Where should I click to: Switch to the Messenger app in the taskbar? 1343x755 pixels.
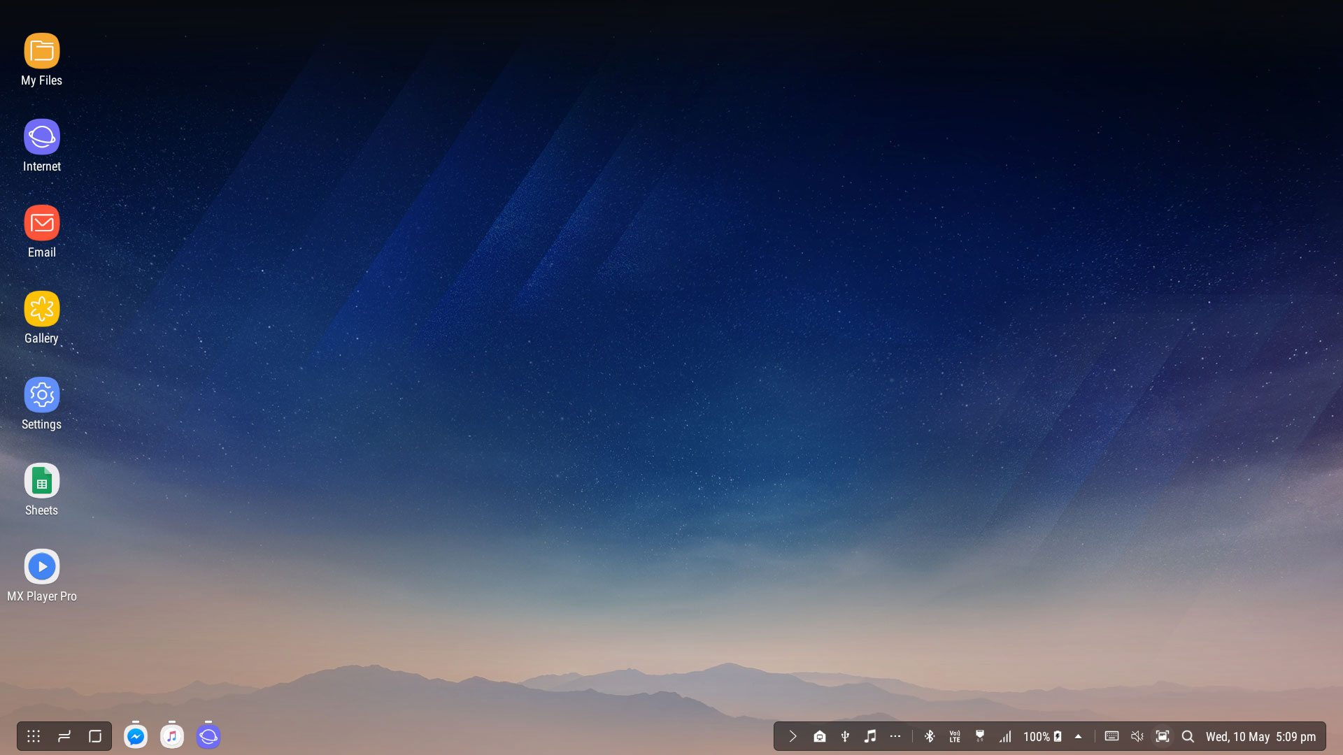[136, 736]
